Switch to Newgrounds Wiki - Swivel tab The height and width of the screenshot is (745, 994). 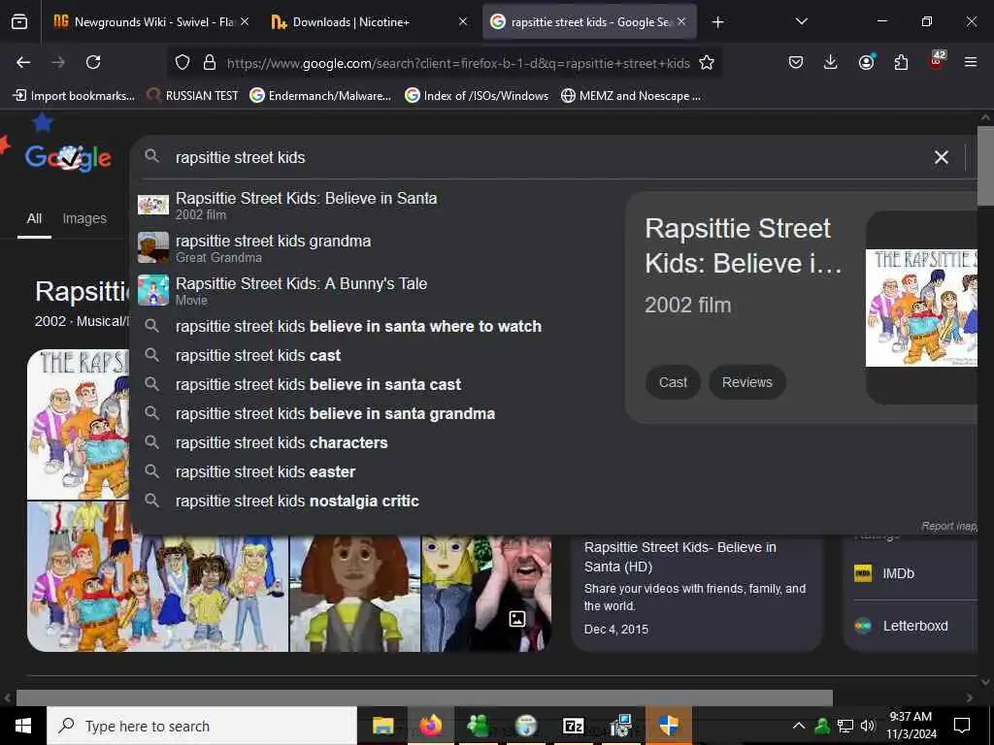click(x=153, y=22)
